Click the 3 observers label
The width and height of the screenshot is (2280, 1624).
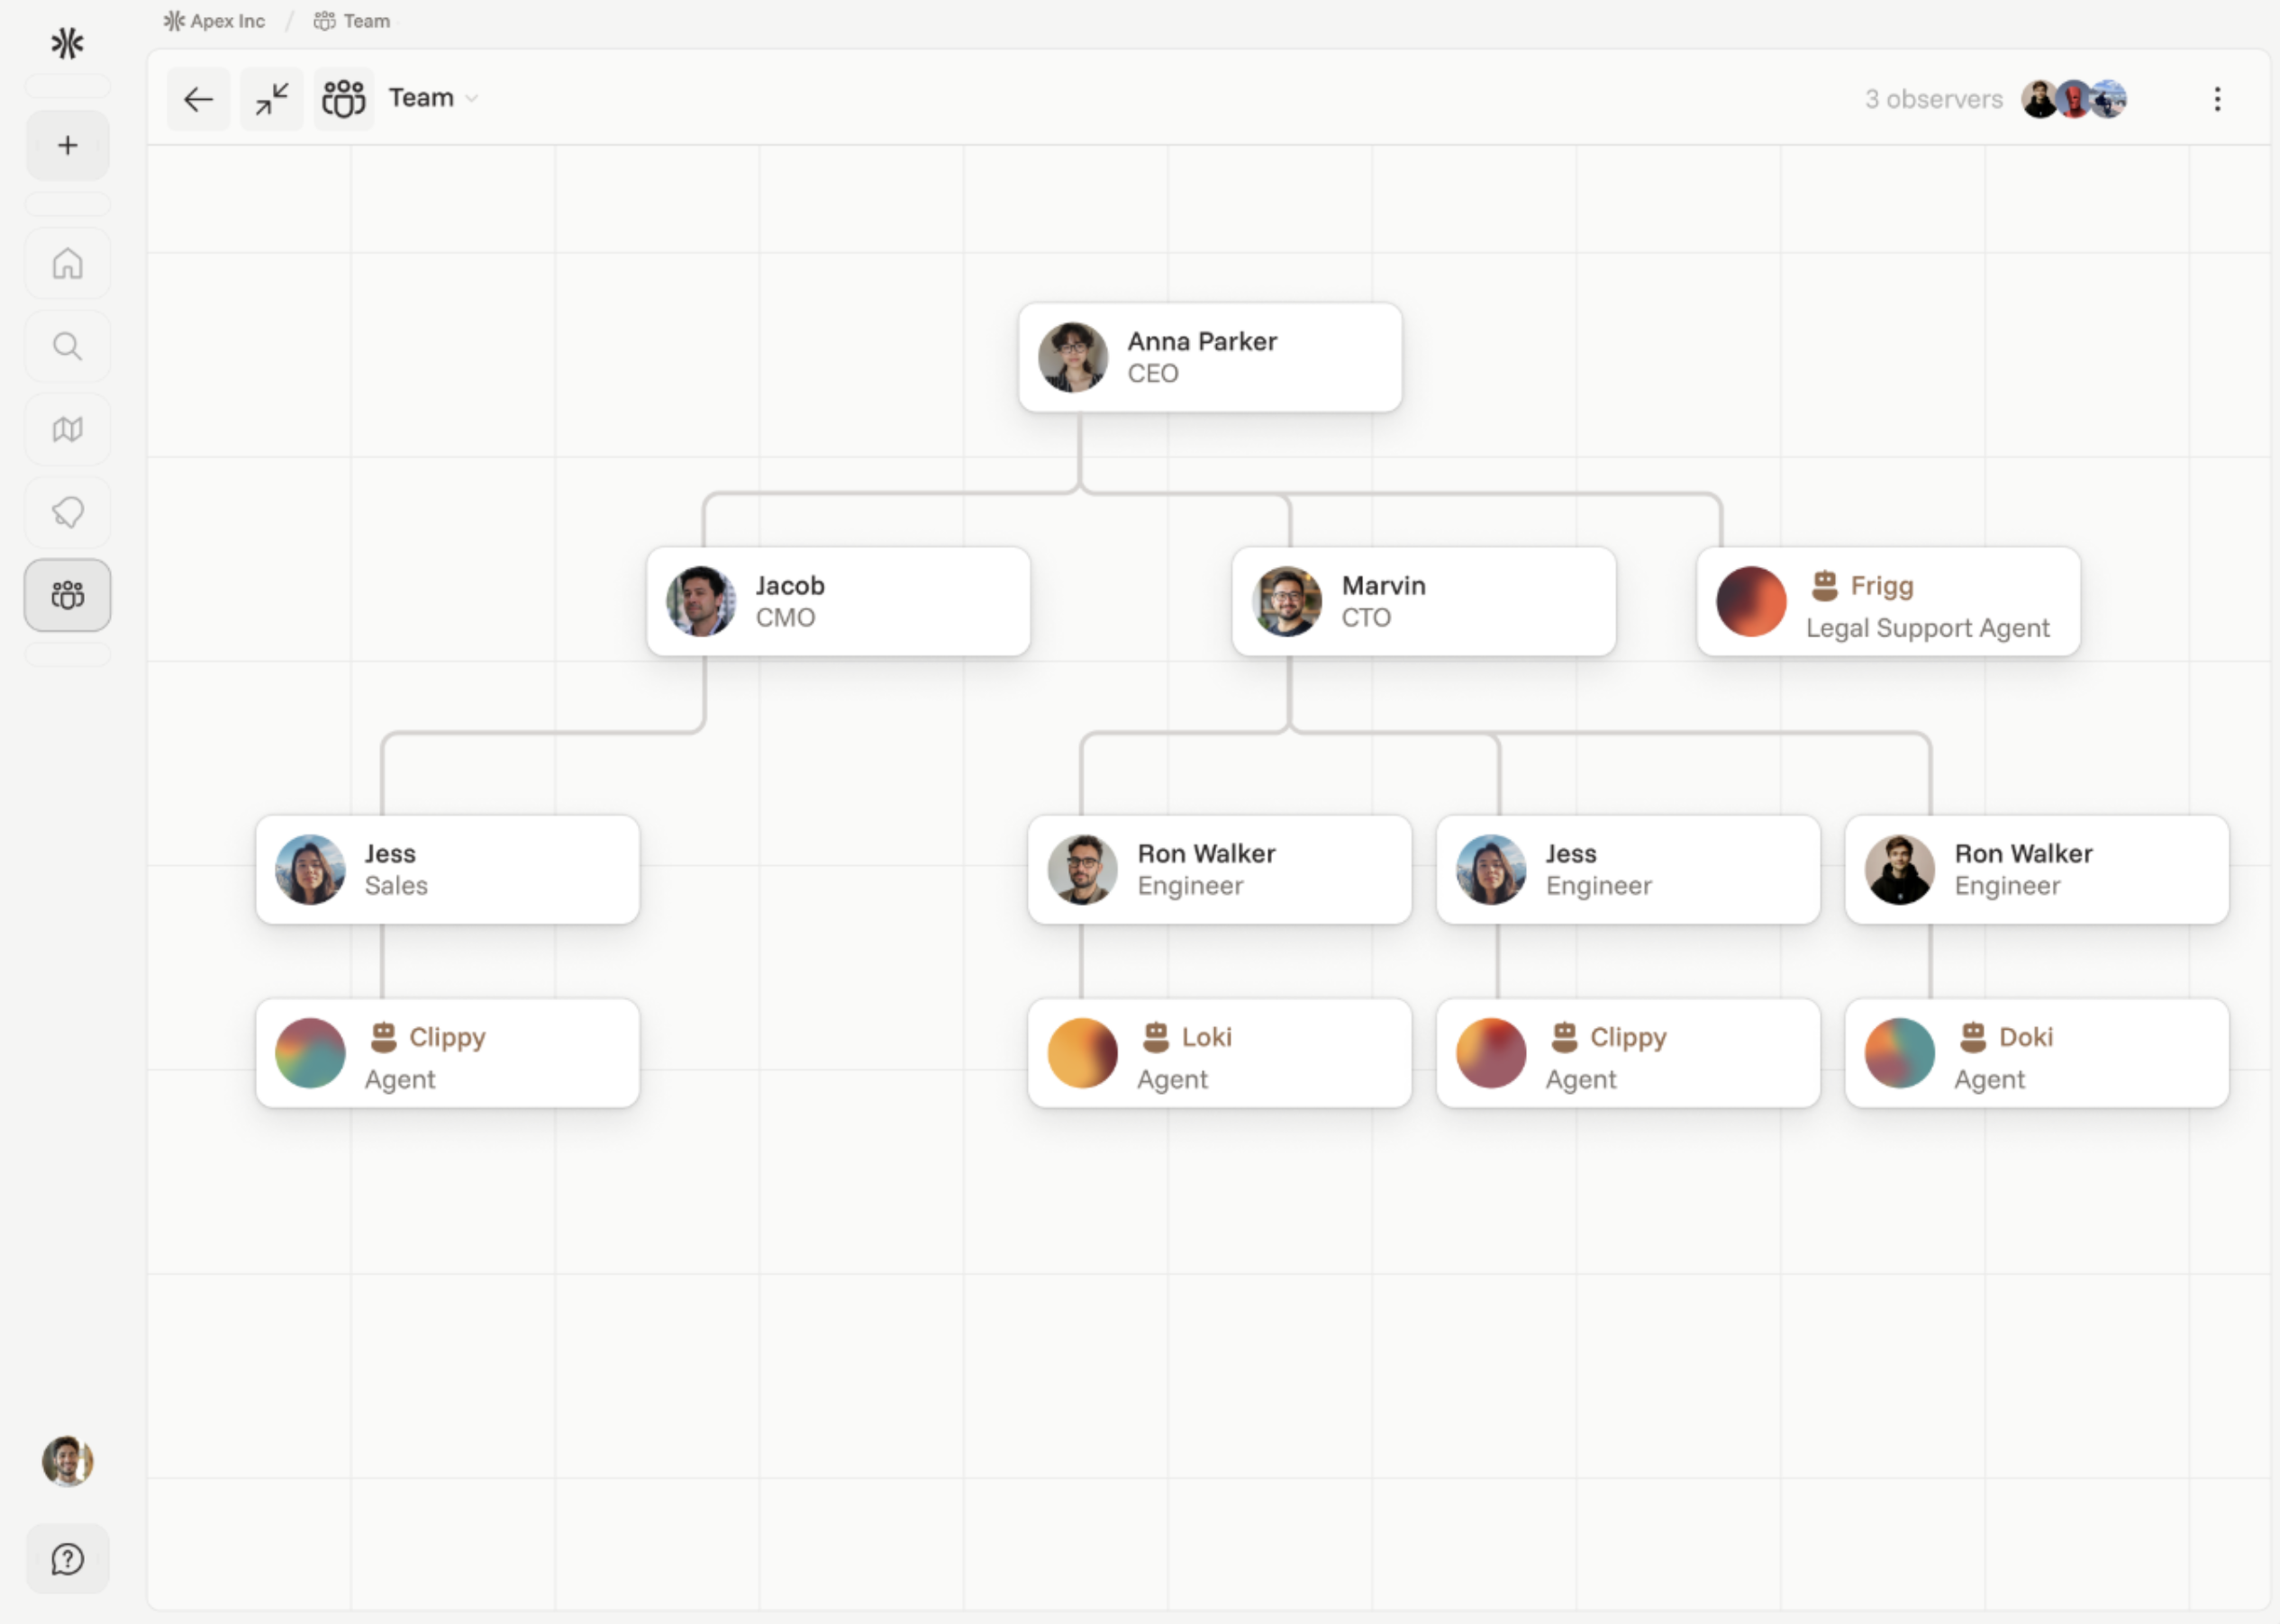pos(1933,99)
